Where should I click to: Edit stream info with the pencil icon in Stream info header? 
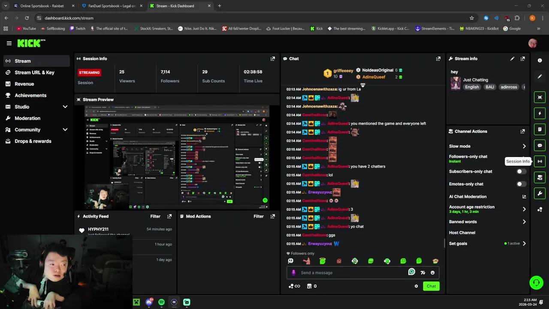512,58
